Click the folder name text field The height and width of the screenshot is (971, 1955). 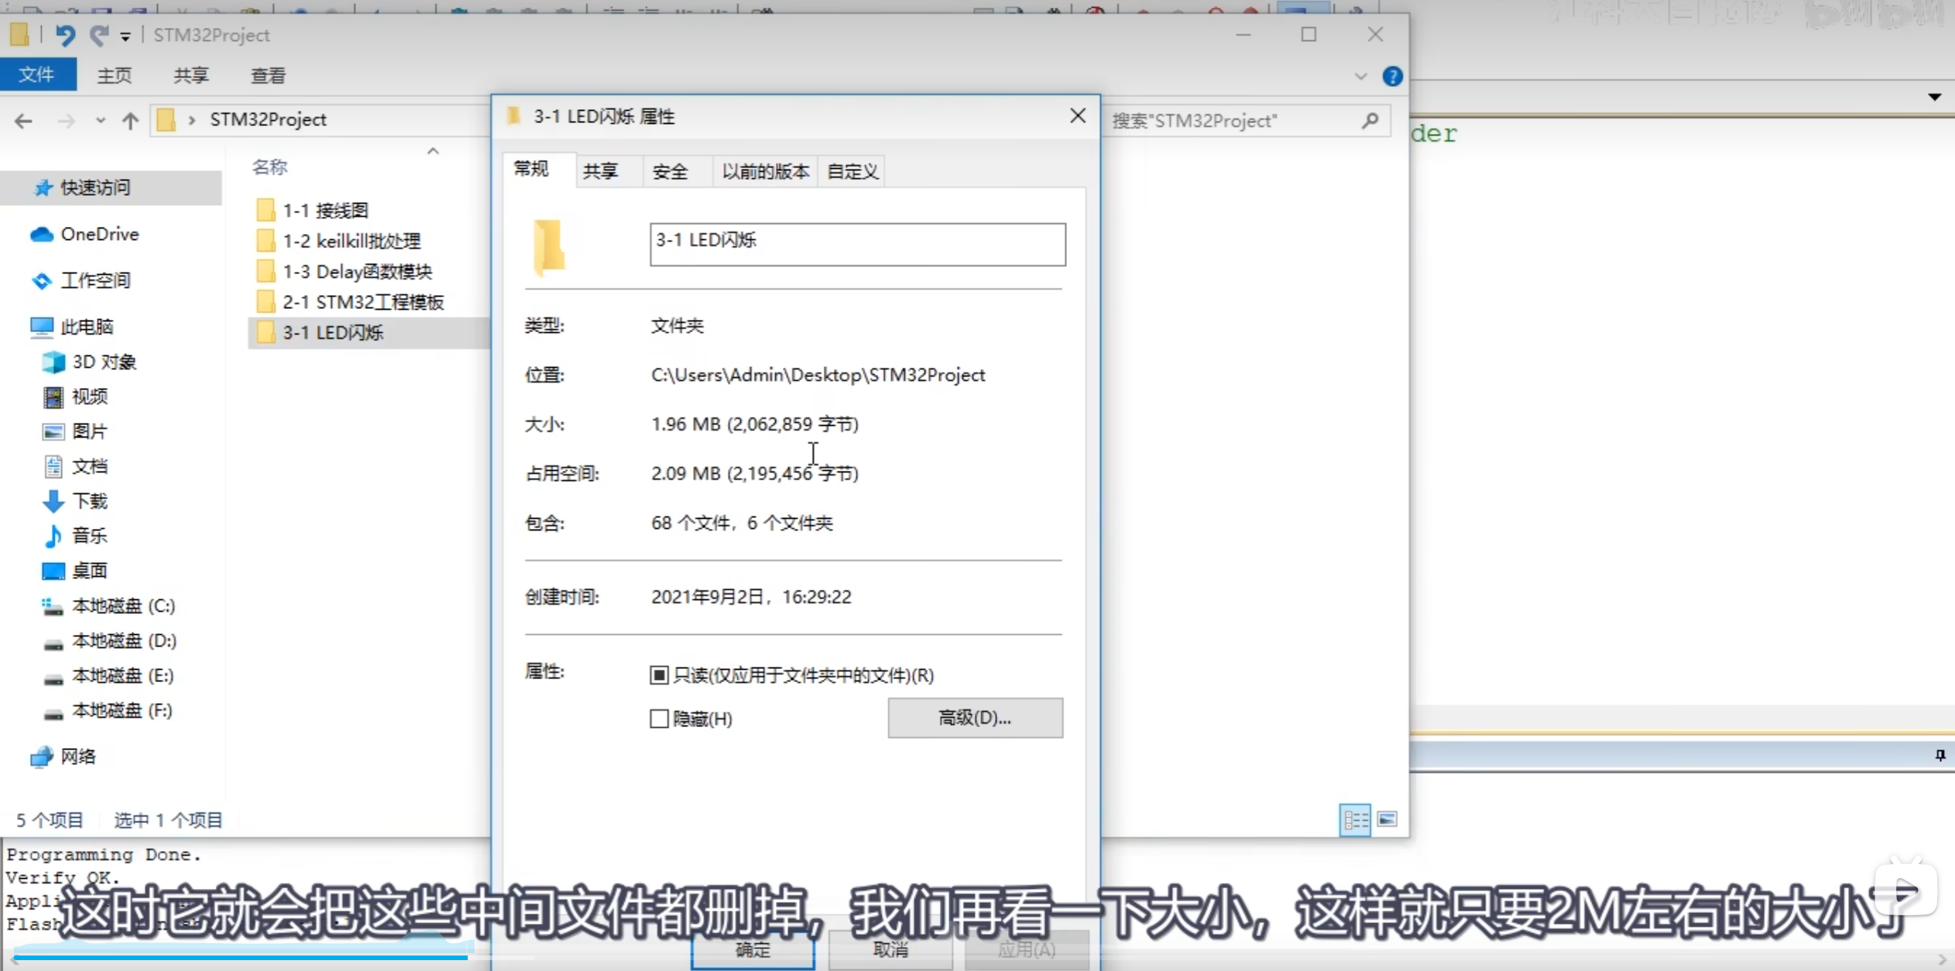click(857, 244)
